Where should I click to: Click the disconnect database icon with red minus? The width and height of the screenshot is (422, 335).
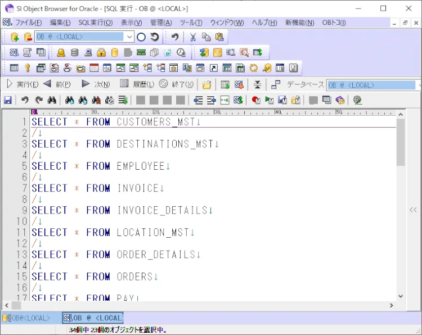coord(28,37)
